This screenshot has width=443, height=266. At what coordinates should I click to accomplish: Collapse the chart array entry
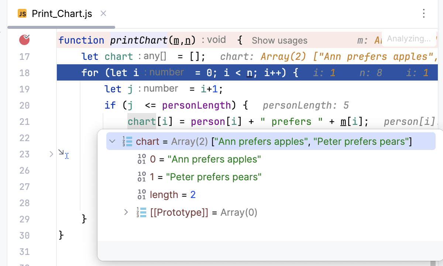point(111,141)
